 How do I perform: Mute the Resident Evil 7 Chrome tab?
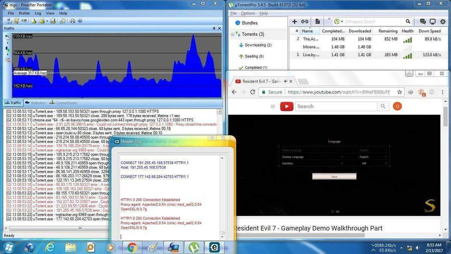pyautogui.click(x=286, y=81)
